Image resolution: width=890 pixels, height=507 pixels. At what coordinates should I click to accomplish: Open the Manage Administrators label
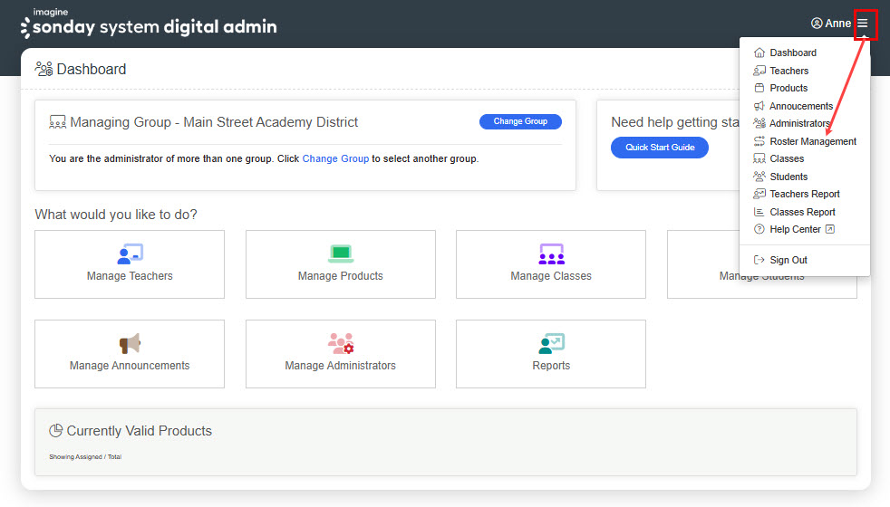point(341,366)
